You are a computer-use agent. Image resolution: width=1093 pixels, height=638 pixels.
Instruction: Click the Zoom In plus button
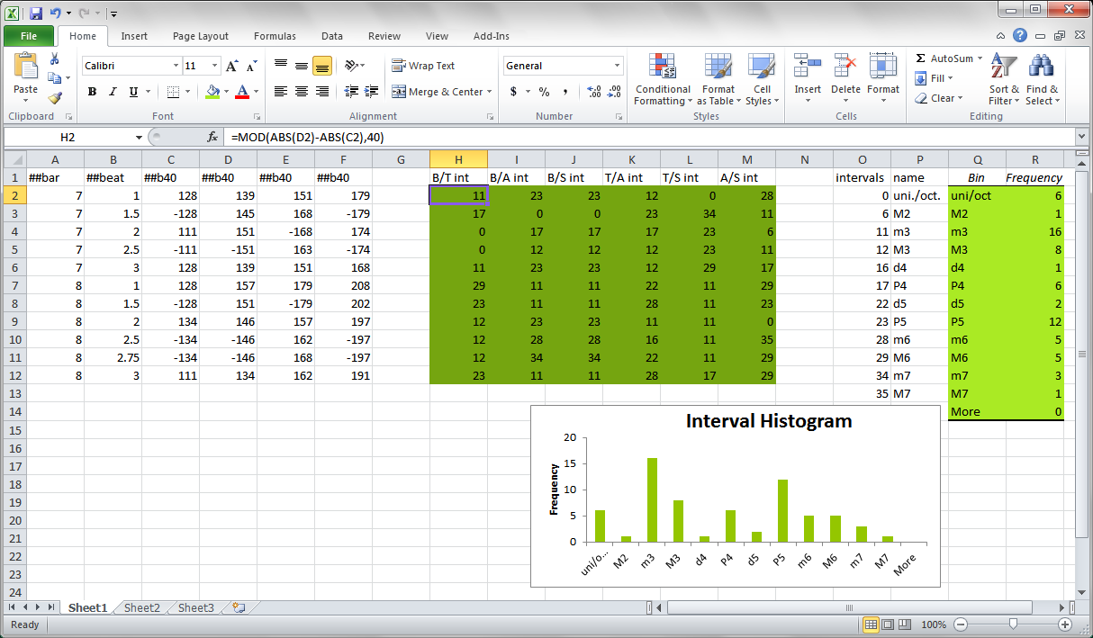(x=1065, y=625)
